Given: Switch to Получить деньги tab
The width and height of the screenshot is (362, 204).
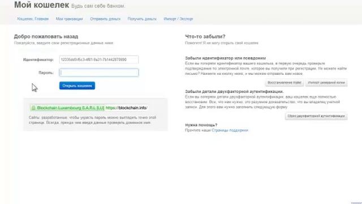Looking at the screenshot, I should (142, 19).
